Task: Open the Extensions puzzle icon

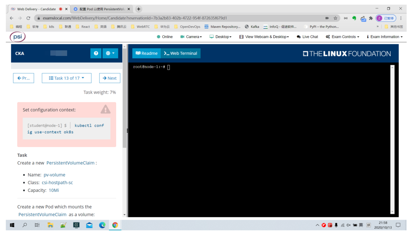Action: (x=371, y=18)
